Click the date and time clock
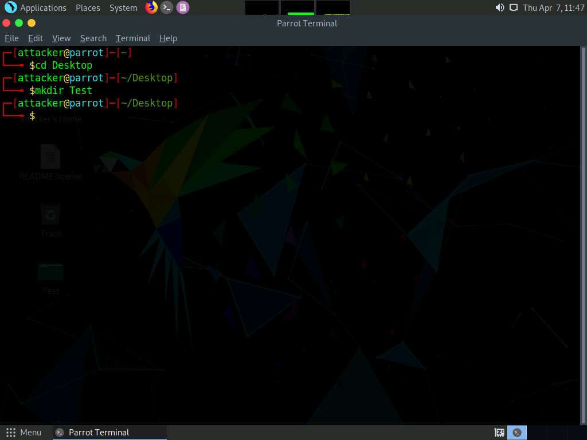 pyautogui.click(x=553, y=8)
